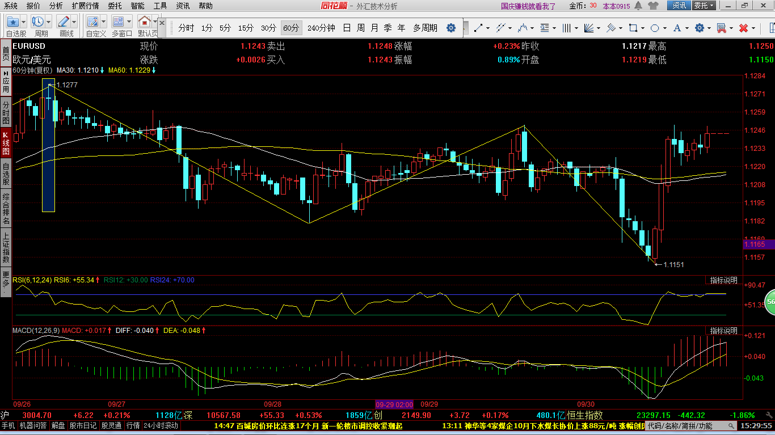Click the green circular badge at right edge
Screen dimensions: 775x435
coord(770,302)
